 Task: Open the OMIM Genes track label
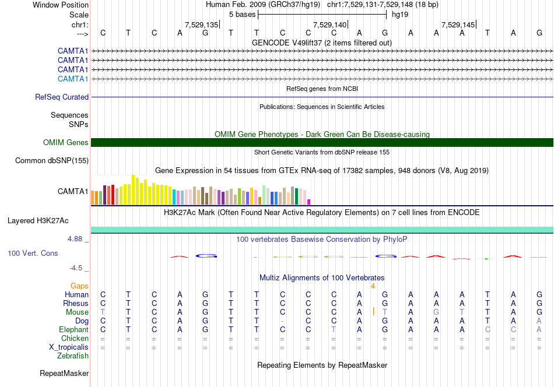click(x=66, y=142)
